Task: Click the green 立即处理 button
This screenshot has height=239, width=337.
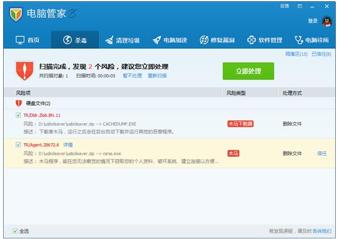Action: tap(249, 71)
